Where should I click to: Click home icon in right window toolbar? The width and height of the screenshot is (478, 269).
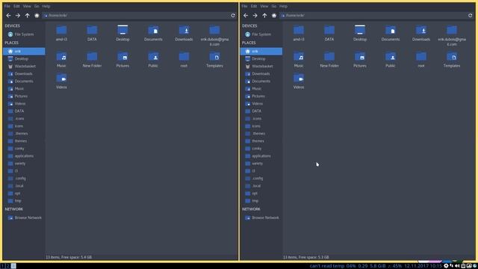coord(274,15)
